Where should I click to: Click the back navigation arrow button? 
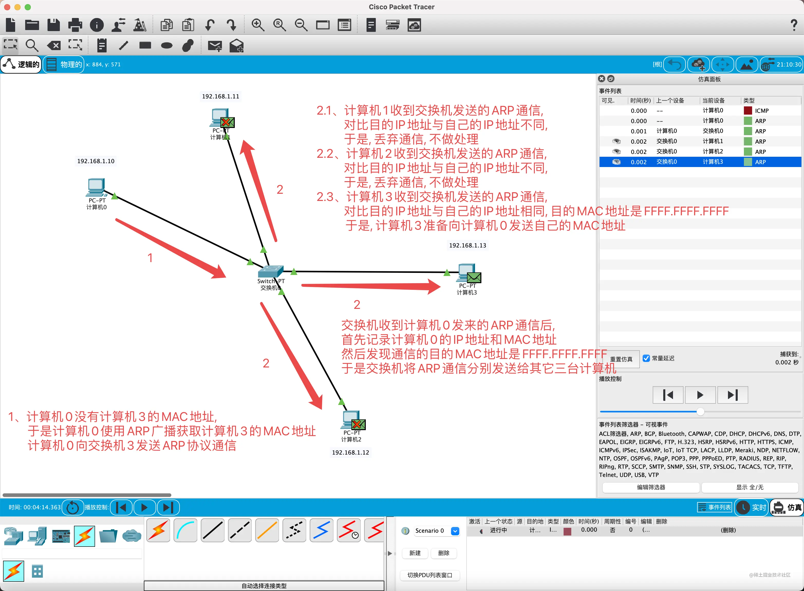(x=675, y=64)
